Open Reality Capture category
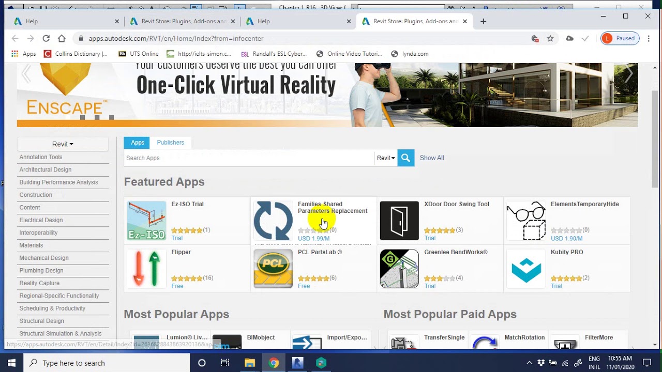Screen dimensions: 662x372 click(39, 283)
